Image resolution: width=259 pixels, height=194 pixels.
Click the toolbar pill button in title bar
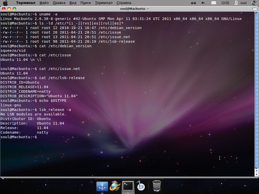coord(255,9)
